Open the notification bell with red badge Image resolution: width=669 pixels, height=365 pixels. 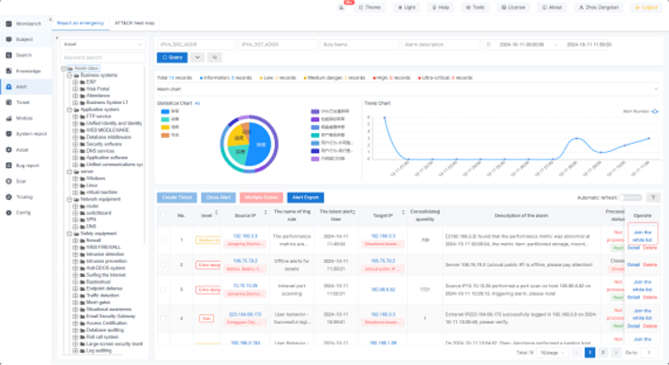click(342, 8)
